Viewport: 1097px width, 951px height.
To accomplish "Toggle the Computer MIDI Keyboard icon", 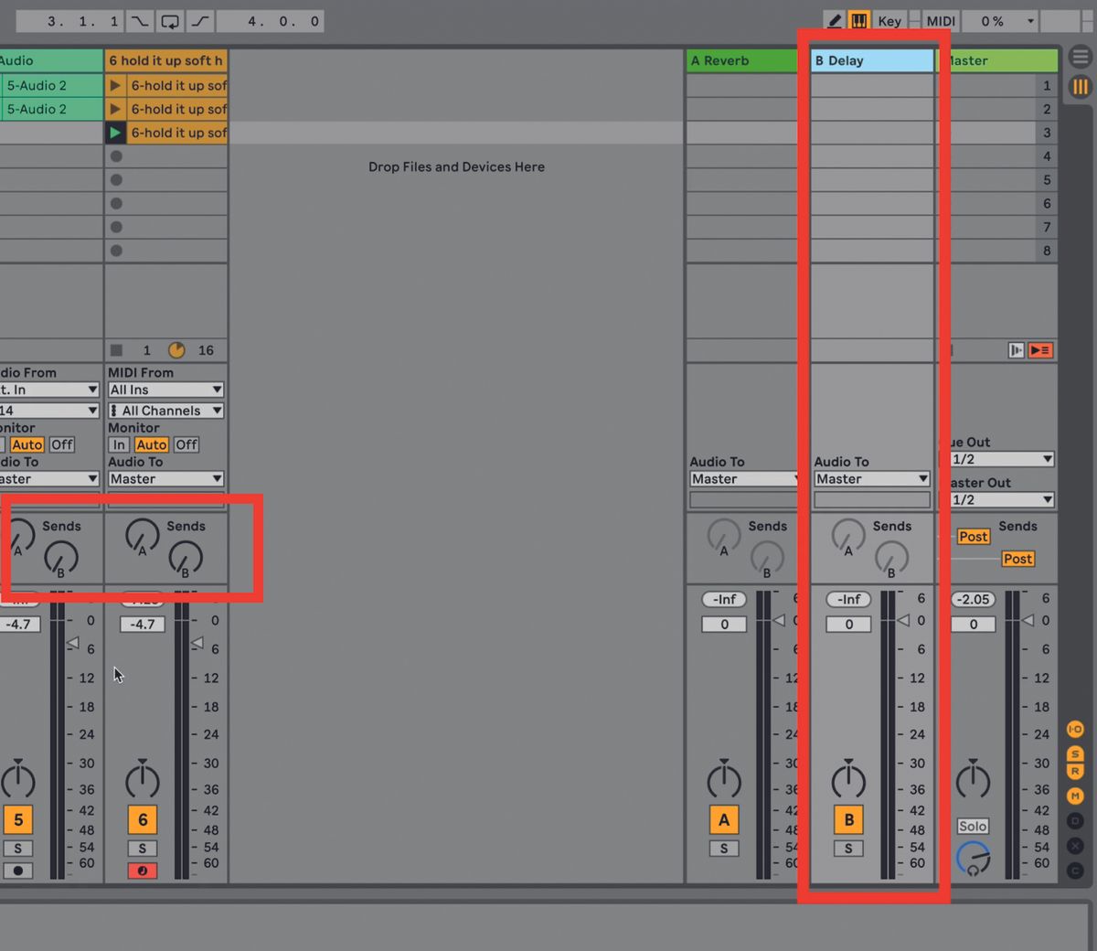I will tap(859, 20).
